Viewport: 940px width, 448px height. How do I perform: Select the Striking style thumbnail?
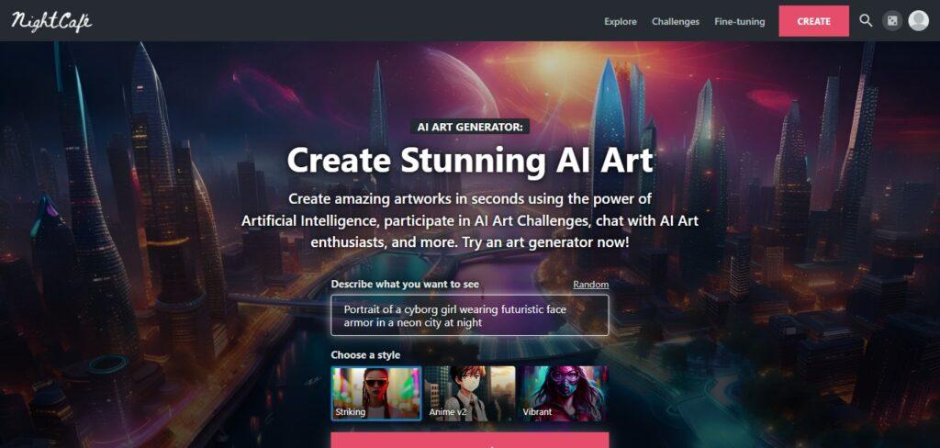tap(375, 393)
